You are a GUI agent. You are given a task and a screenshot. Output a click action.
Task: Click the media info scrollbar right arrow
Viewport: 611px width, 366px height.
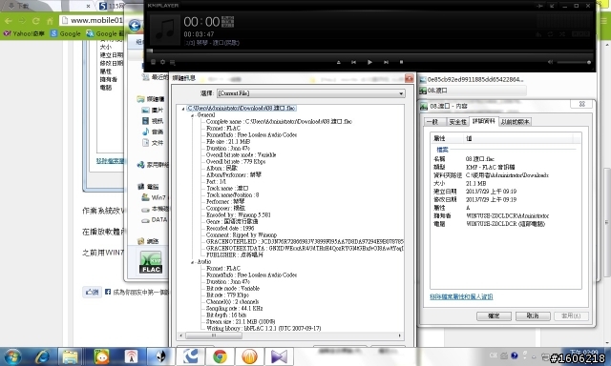coord(400,335)
